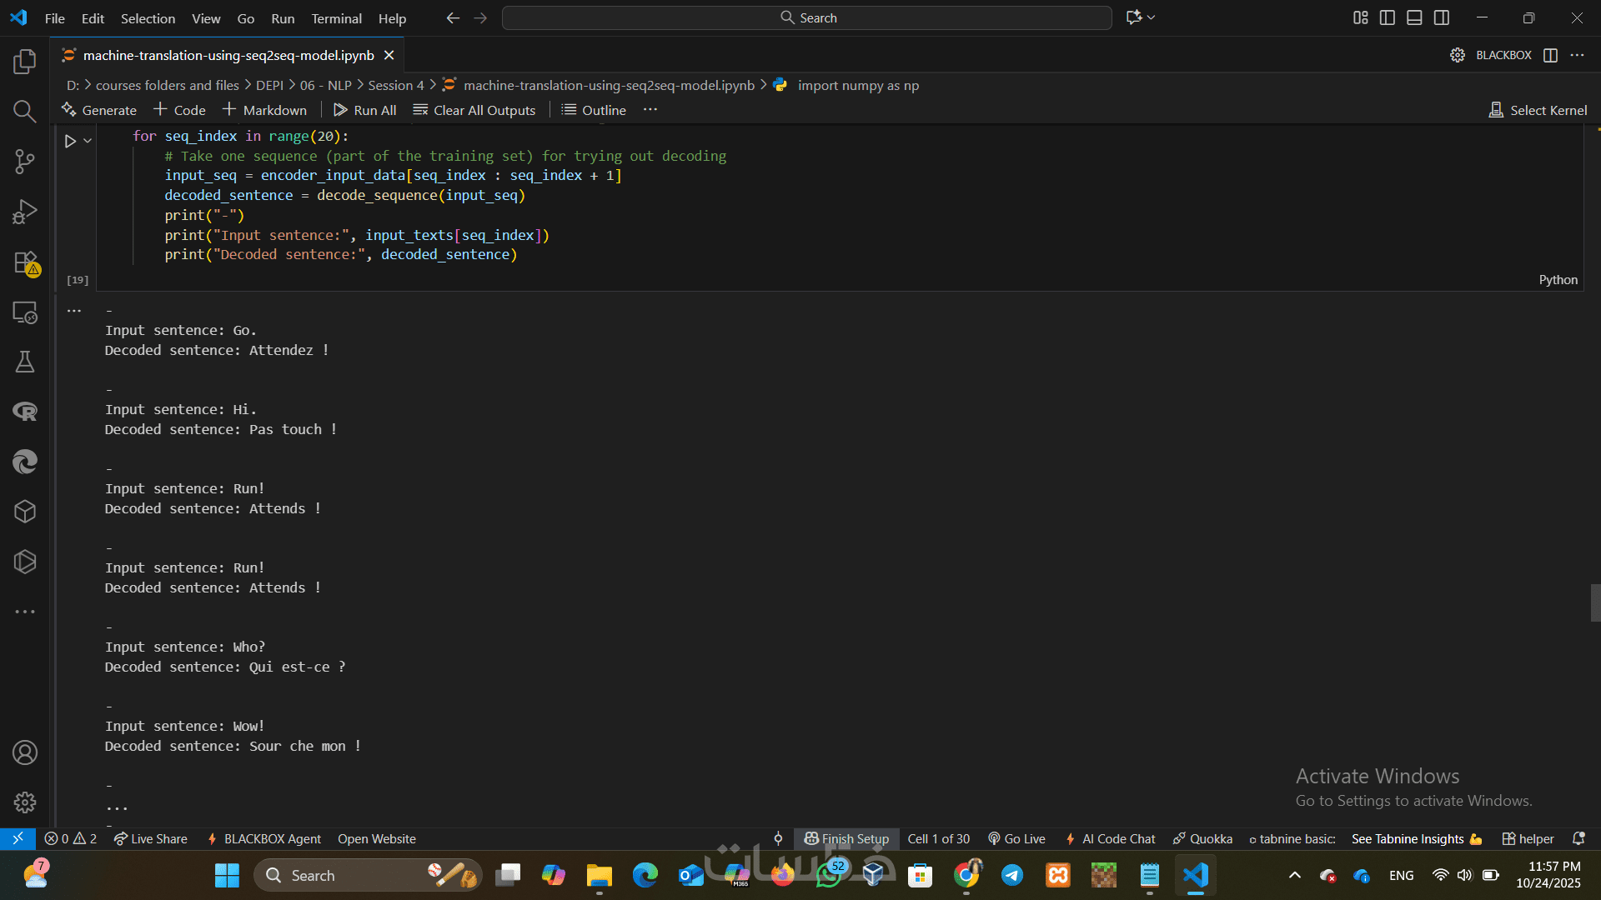Toggle the primary side bar layout button

click(x=1388, y=17)
